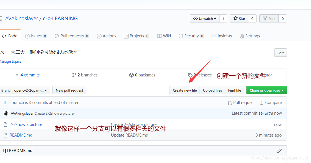Viewport: 311px width, 163px height.
Task: Open the Update README.md commit message
Action: (x=129, y=135)
